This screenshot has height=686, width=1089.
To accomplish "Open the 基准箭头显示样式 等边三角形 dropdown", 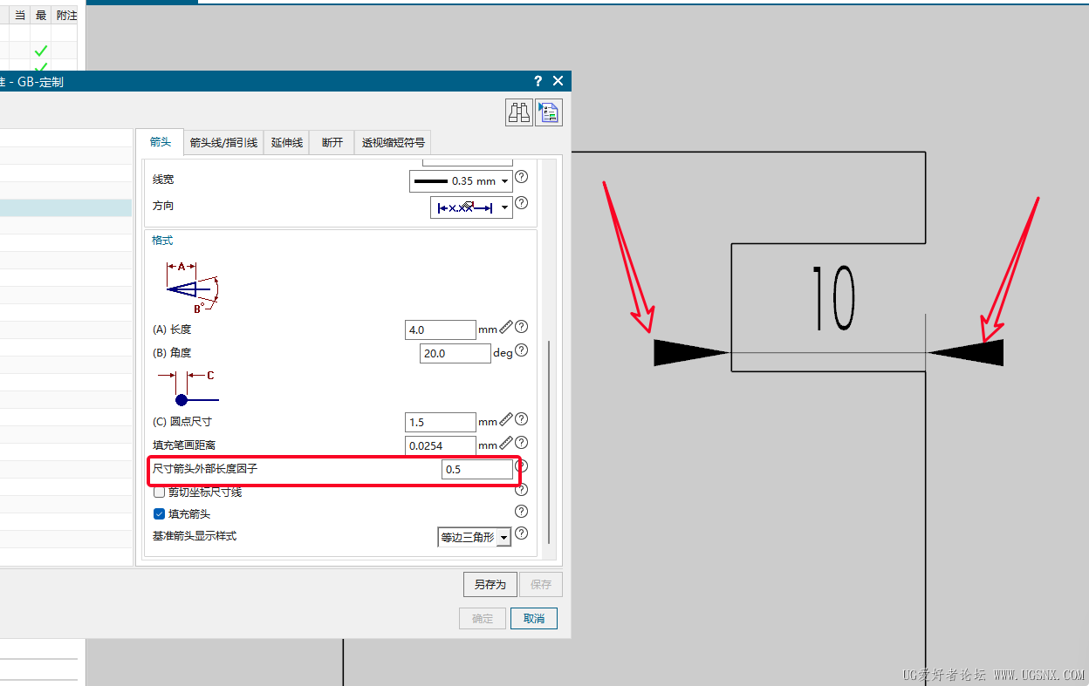I will click(x=474, y=537).
